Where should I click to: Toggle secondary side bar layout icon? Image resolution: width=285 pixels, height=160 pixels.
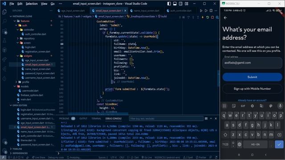pos(181,4)
